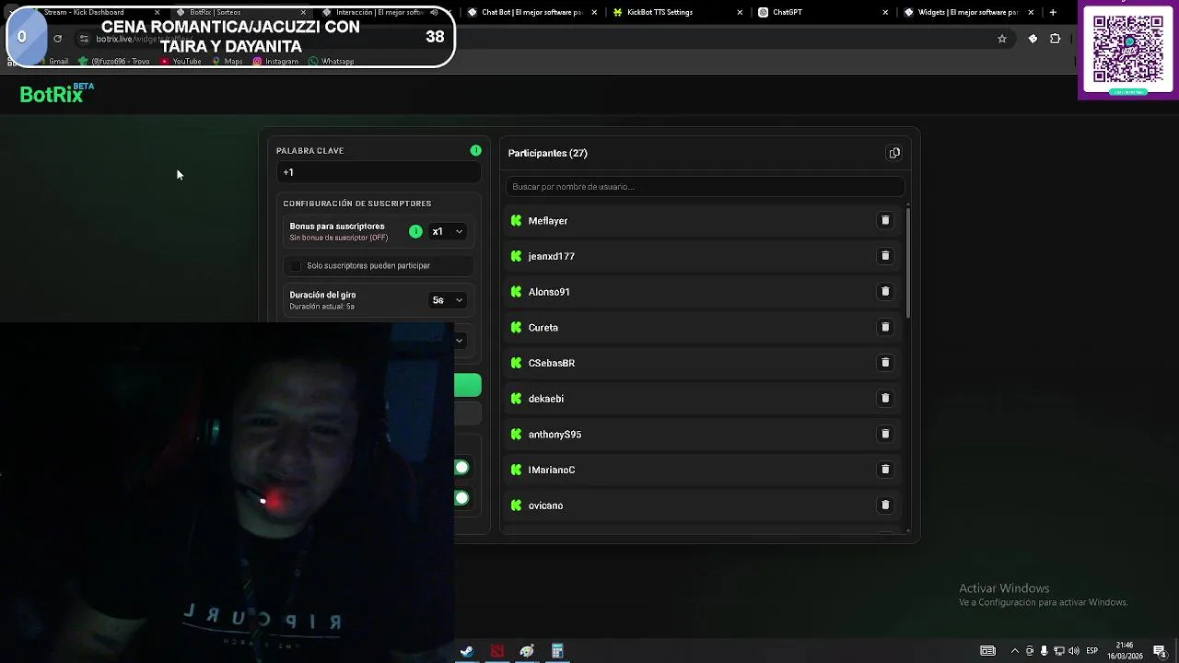Remove anthonyS95 from the list
The image size is (1179, 663).
[x=885, y=434]
